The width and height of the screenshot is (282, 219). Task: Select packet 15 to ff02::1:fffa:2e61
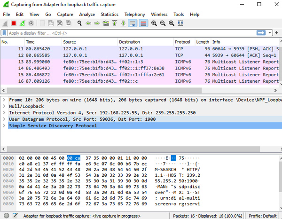click(140, 75)
